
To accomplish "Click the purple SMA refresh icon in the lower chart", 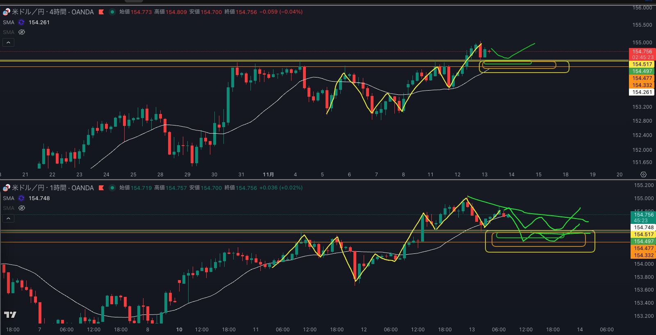I will [x=21, y=198].
